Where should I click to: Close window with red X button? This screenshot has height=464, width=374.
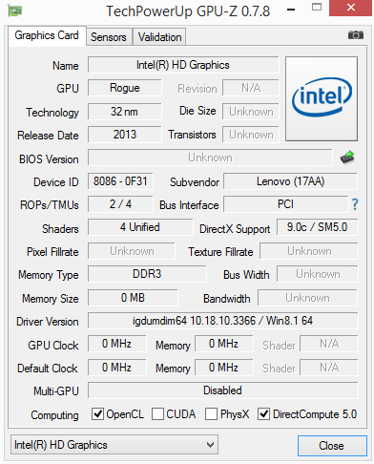pyautogui.click(x=351, y=8)
